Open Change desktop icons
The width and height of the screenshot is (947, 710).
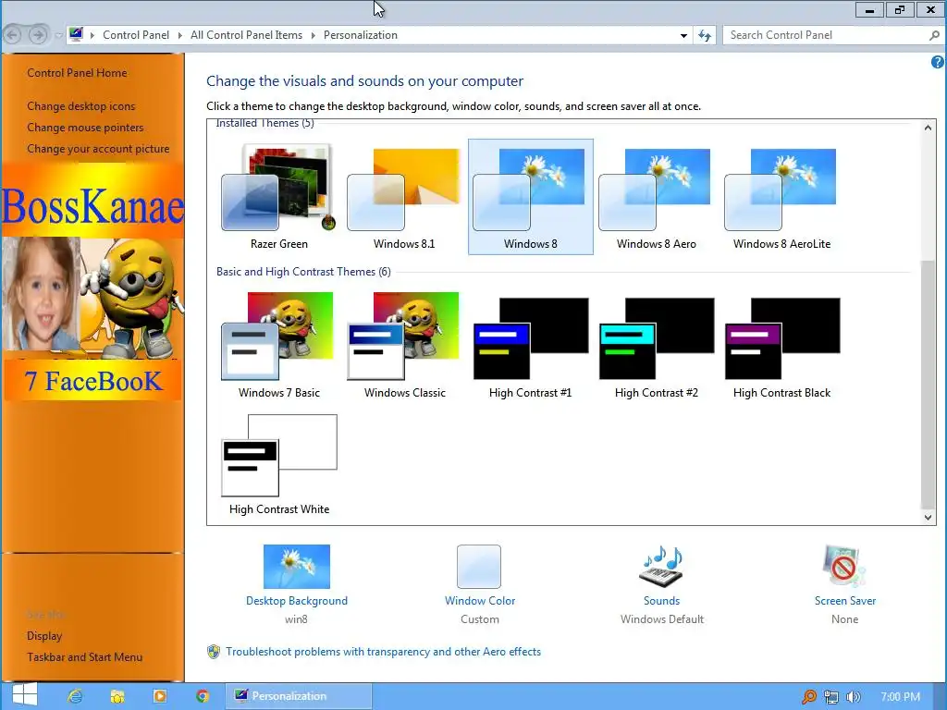click(x=81, y=106)
